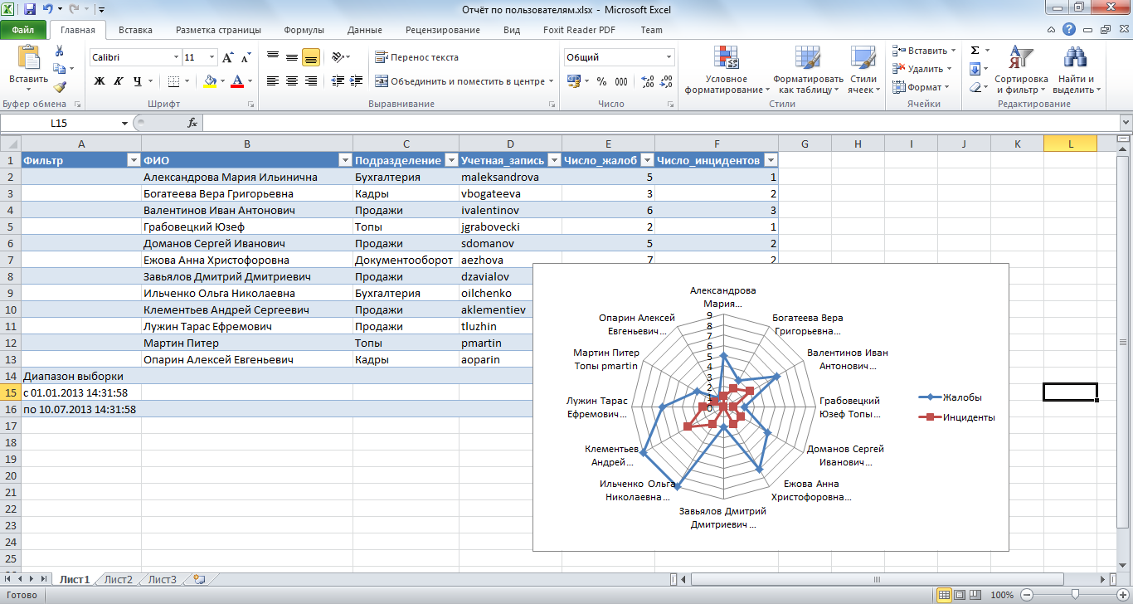Screen dimensions: 1133x604
Task: Click the Format Painter brush icon
Action: [x=59, y=87]
